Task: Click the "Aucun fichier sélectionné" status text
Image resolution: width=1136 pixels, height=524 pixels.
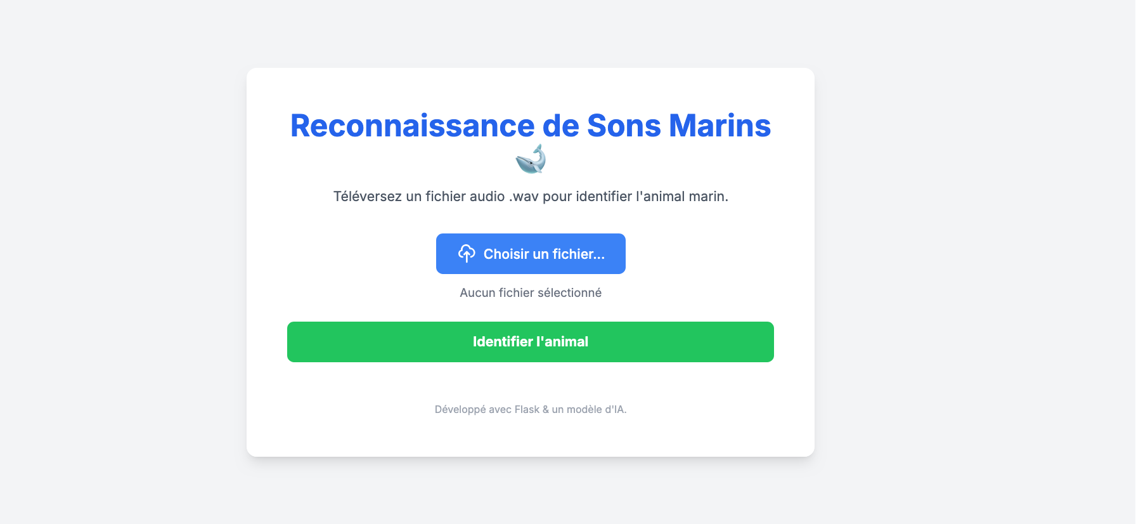Action: (x=531, y=292)
